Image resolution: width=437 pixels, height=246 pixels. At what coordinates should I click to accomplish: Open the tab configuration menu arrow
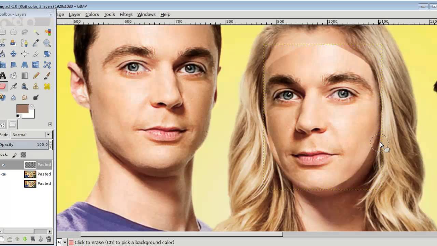click(x=50, y=124)
